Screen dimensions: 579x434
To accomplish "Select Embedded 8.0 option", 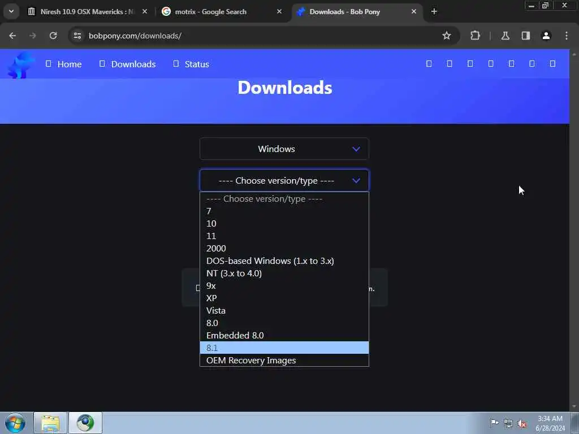I will pos(284,336).
